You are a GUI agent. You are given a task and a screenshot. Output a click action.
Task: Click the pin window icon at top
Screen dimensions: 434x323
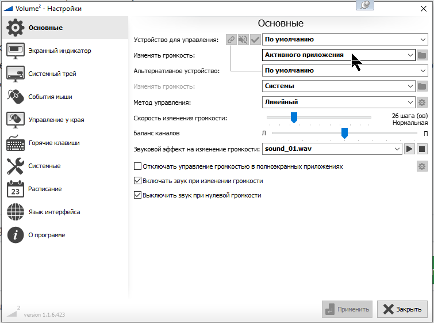pos(365,5)
